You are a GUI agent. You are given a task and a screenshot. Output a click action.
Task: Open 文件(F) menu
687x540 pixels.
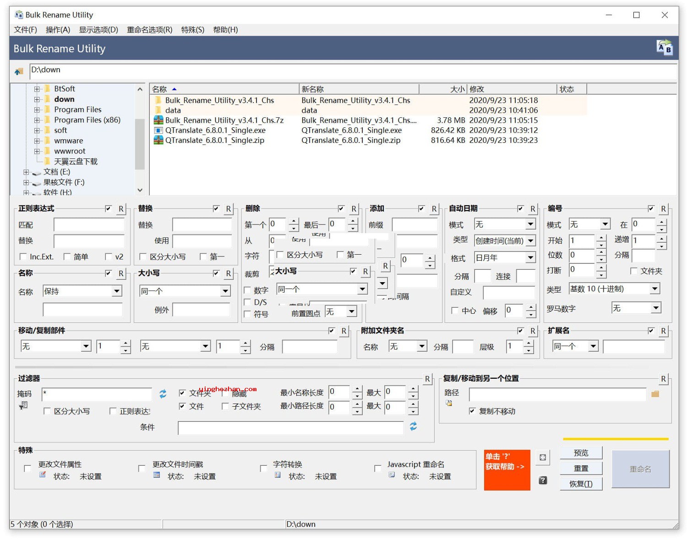[25, 30]
